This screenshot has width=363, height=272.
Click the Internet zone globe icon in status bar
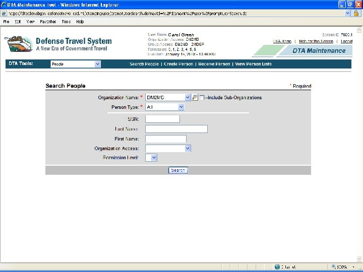coord(277,267)
